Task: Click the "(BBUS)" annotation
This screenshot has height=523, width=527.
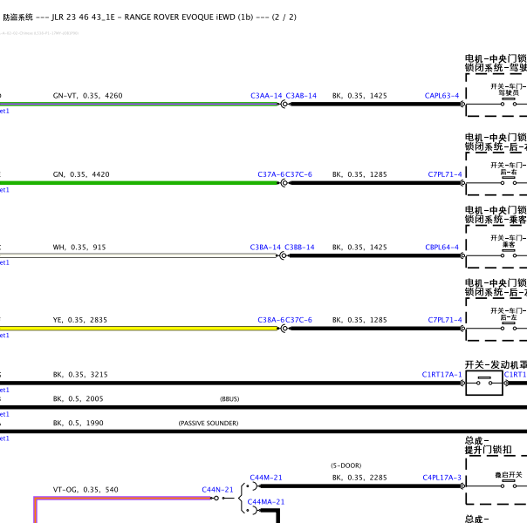Action: (229, 399)
